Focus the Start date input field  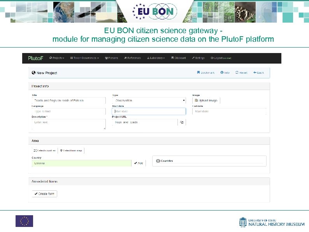149,112
